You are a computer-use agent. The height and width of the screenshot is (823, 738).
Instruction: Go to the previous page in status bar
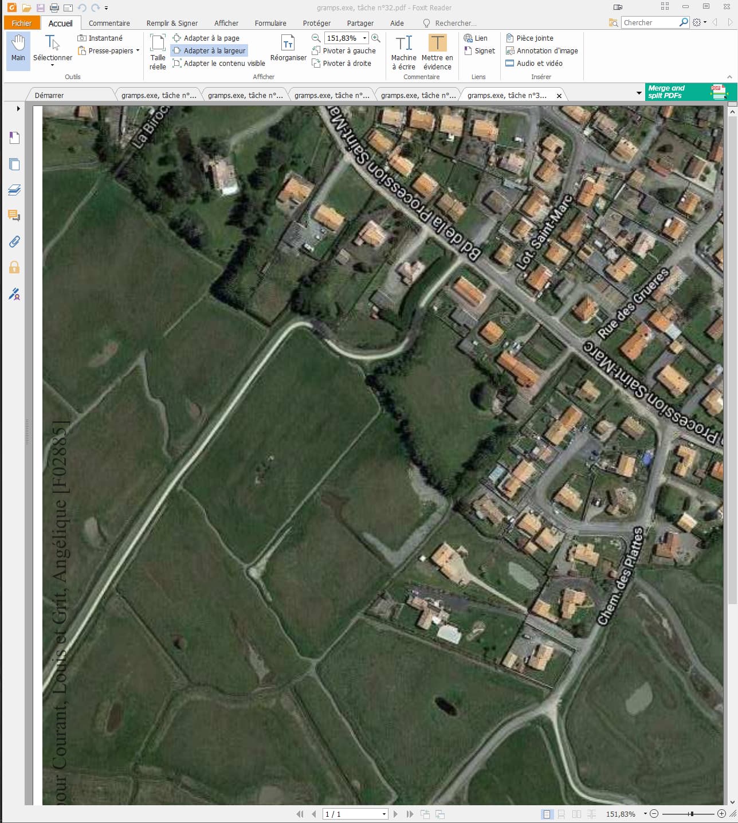[313, 814]
